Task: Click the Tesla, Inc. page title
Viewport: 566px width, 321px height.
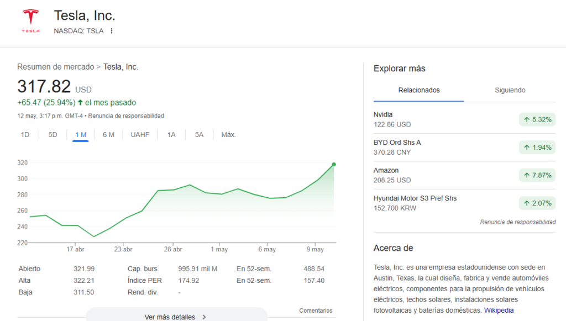Action: 85,15
